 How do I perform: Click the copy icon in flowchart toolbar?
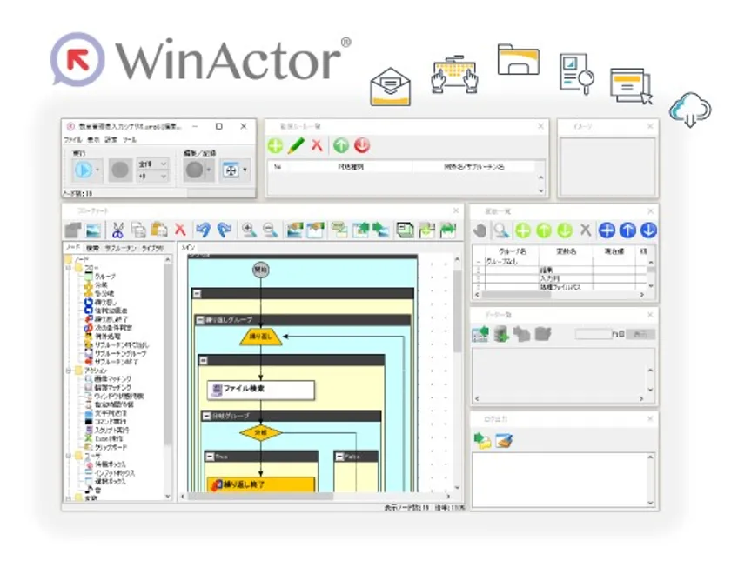coord(138,230)
